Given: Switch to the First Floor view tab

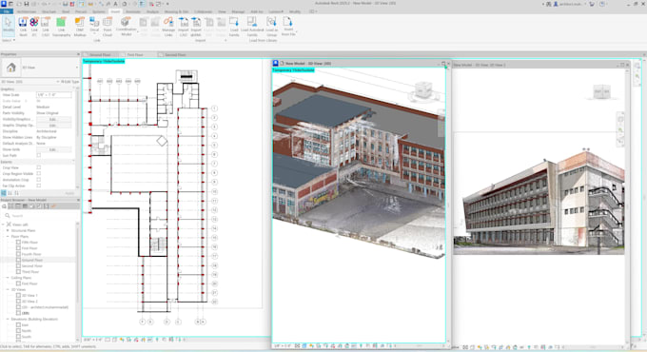Looking at the screenshot, I should point(135,54).
